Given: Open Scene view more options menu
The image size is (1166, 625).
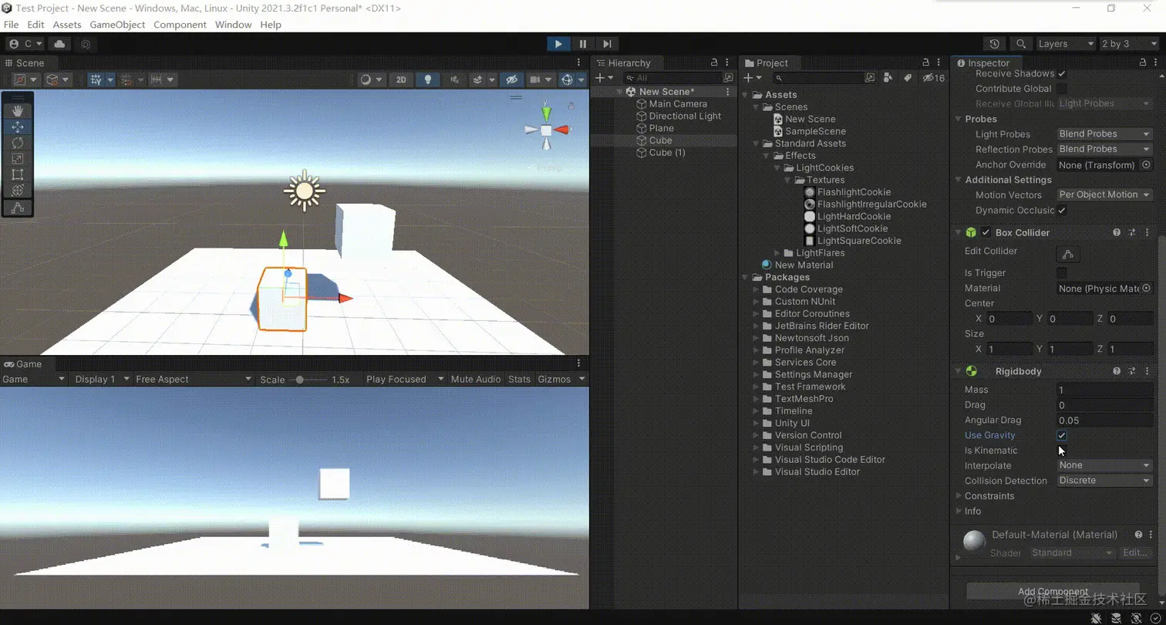Looking at the screenshot, I should (579, 62).
